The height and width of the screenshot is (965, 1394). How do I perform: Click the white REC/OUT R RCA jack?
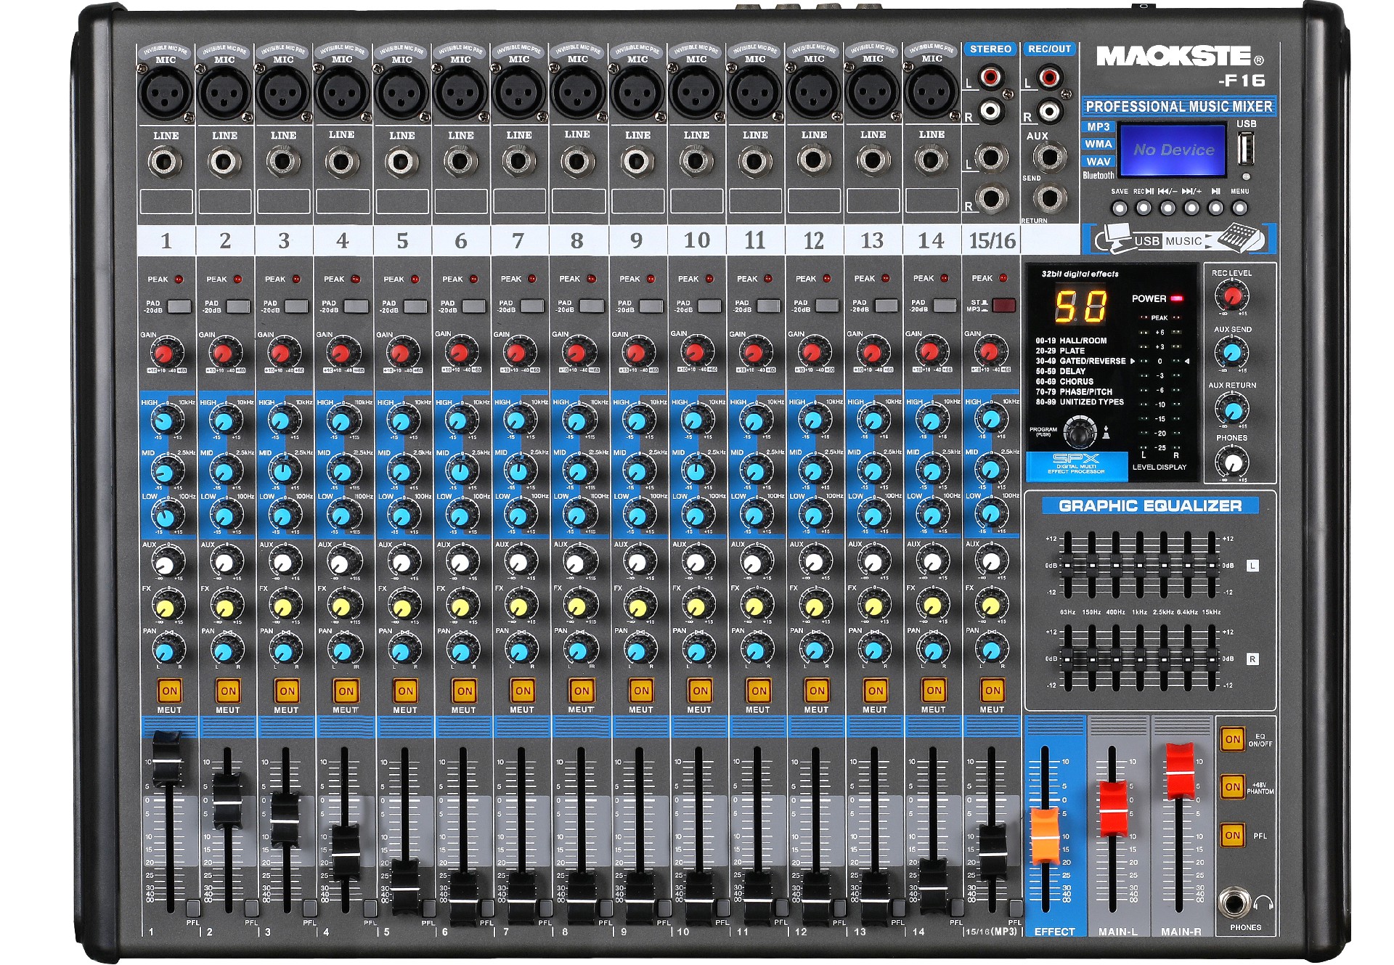[1048, 112]
